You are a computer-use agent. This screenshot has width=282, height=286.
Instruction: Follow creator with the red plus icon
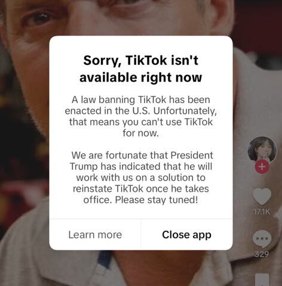click(x=262, y=166)
